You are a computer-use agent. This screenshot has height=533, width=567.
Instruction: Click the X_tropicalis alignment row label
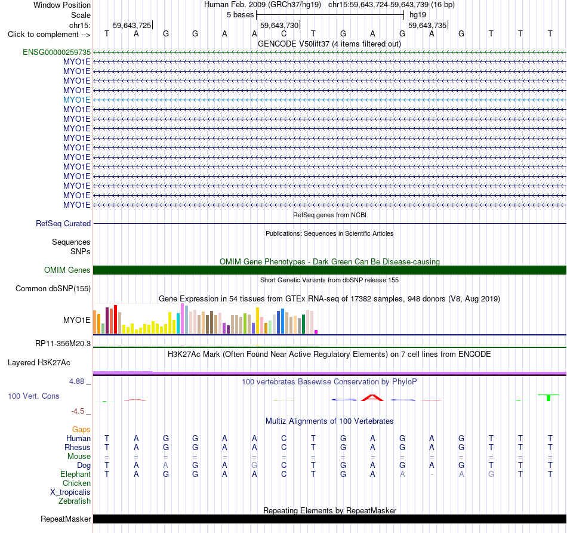tap(70, 492)
